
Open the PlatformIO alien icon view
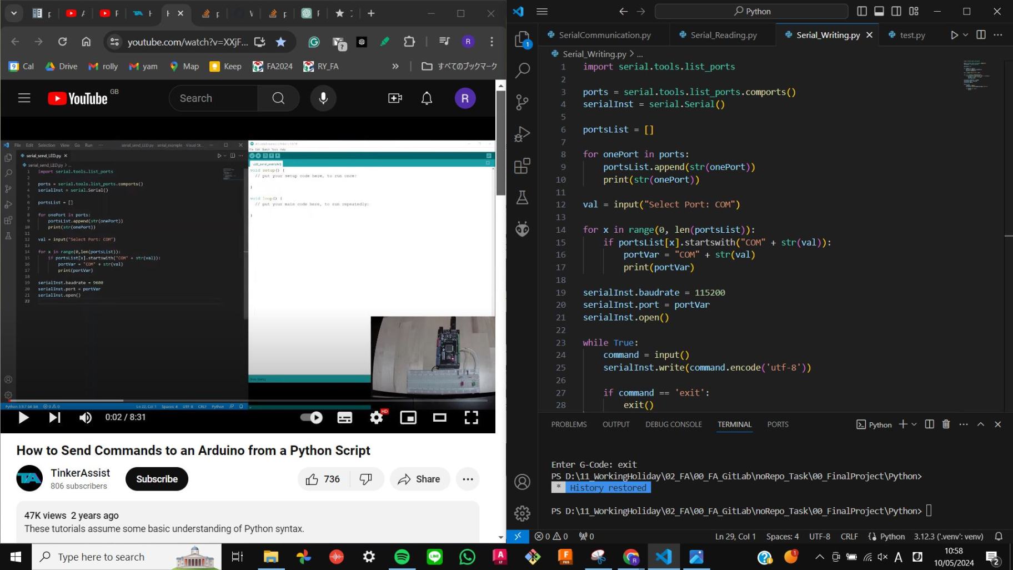pyautogui.click(x=522, y=229)
